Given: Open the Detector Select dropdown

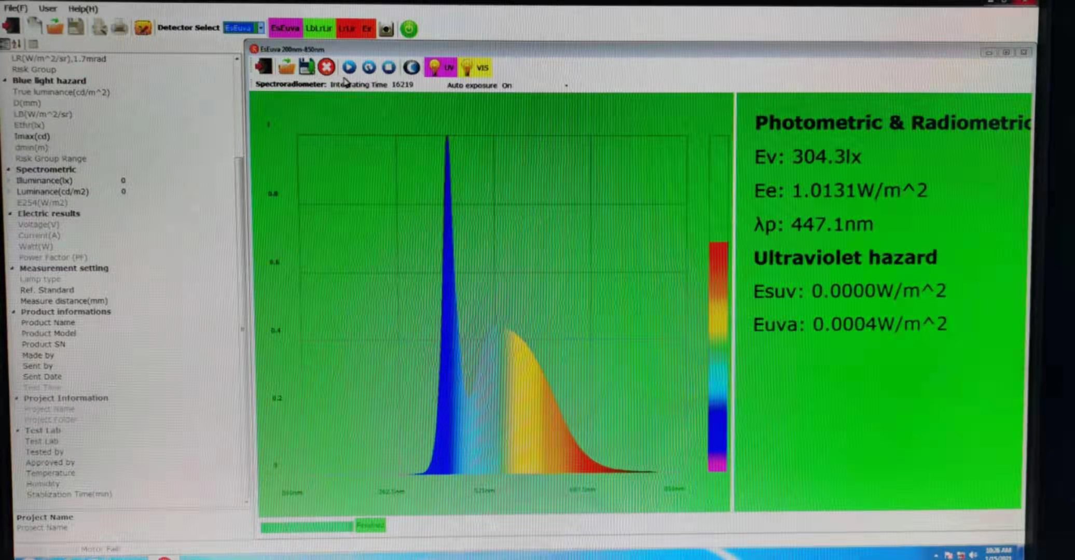Looking at the screenshot, I should [261, 28].
